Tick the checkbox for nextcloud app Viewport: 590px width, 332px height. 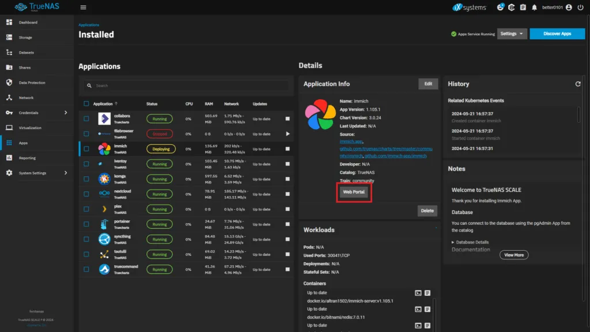(x=86, y=193)
